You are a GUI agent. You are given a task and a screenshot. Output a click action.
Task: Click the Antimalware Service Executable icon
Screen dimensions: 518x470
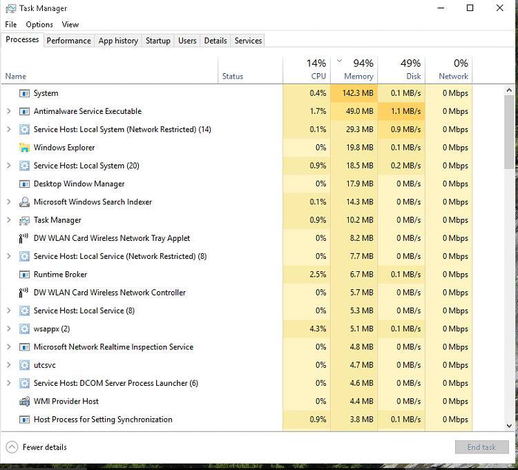coord(24,112)
